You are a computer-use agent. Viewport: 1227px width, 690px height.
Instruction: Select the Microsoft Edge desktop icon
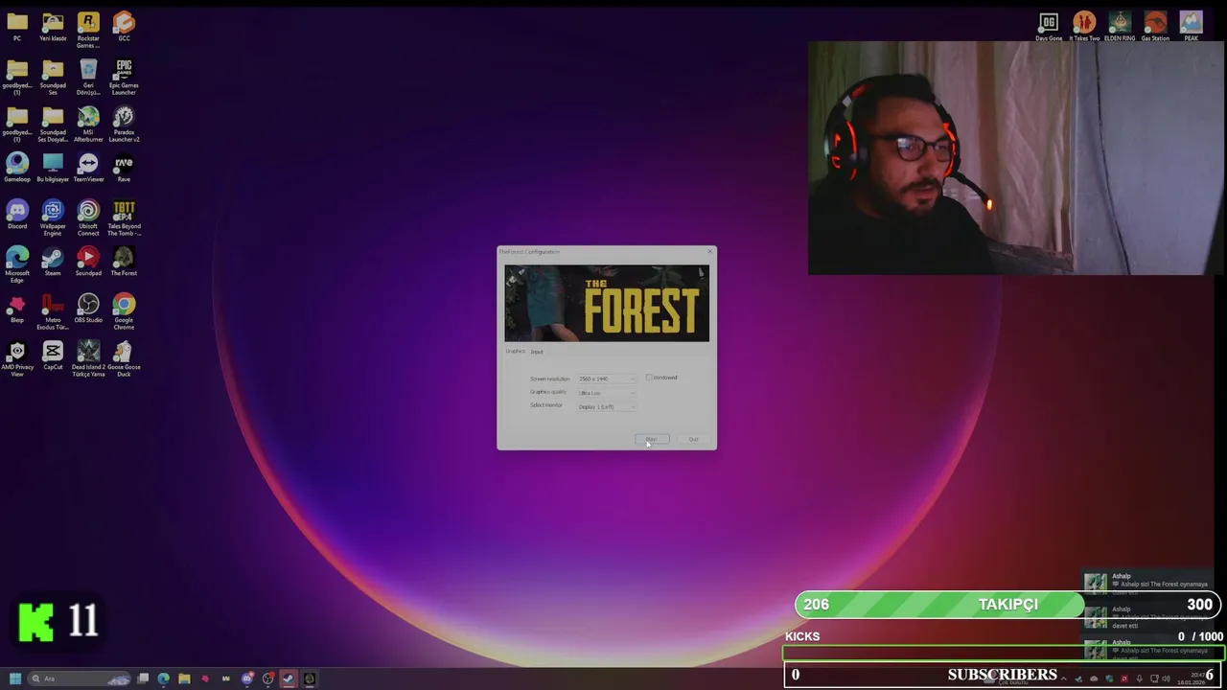(17, 264)
